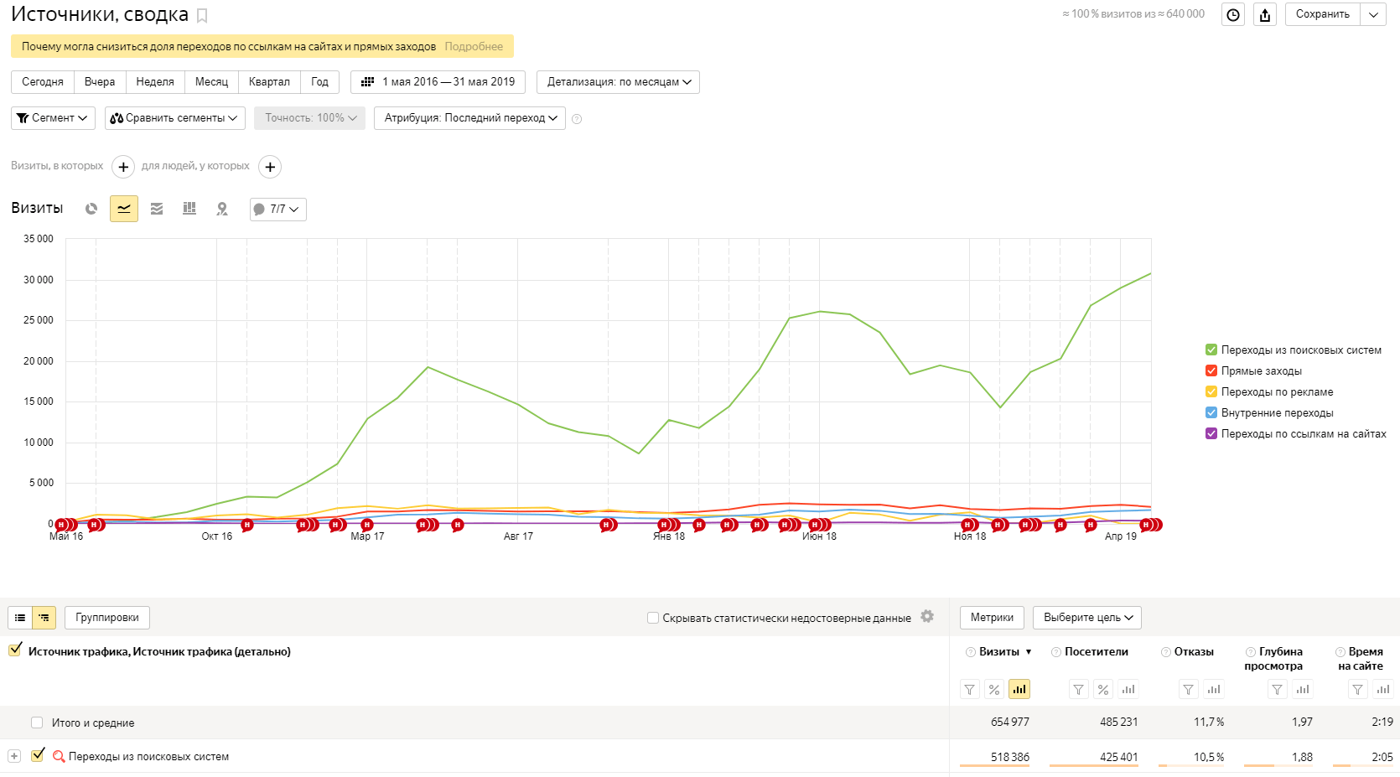The width and height of the screenshot is (1400, 777).
Task: Tick the Итого и средние checkbox
Action: coord(37,723)
